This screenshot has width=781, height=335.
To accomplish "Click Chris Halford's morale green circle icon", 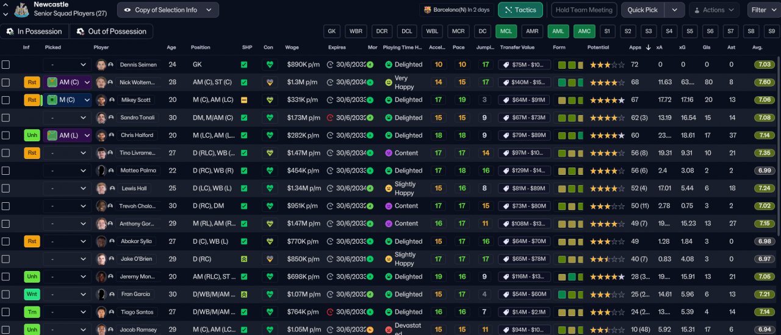I will click(x=370, y=135).
